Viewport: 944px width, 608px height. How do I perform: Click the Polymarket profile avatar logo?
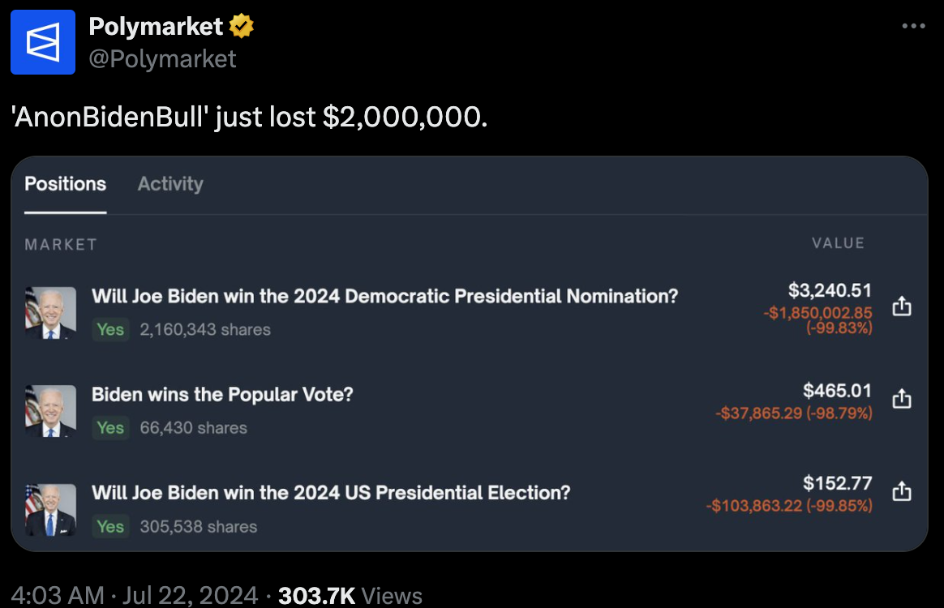(x=43, y=42)
